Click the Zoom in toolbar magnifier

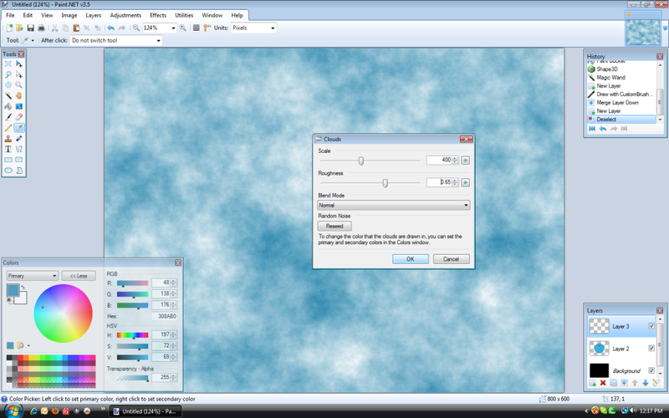coord(182,28)
